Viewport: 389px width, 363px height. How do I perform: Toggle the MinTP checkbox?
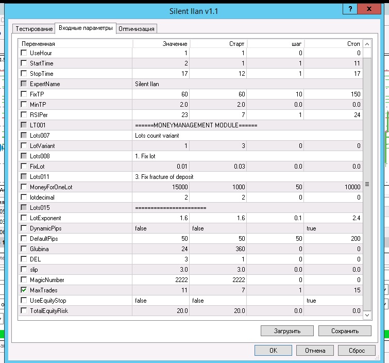click(24, 104)
